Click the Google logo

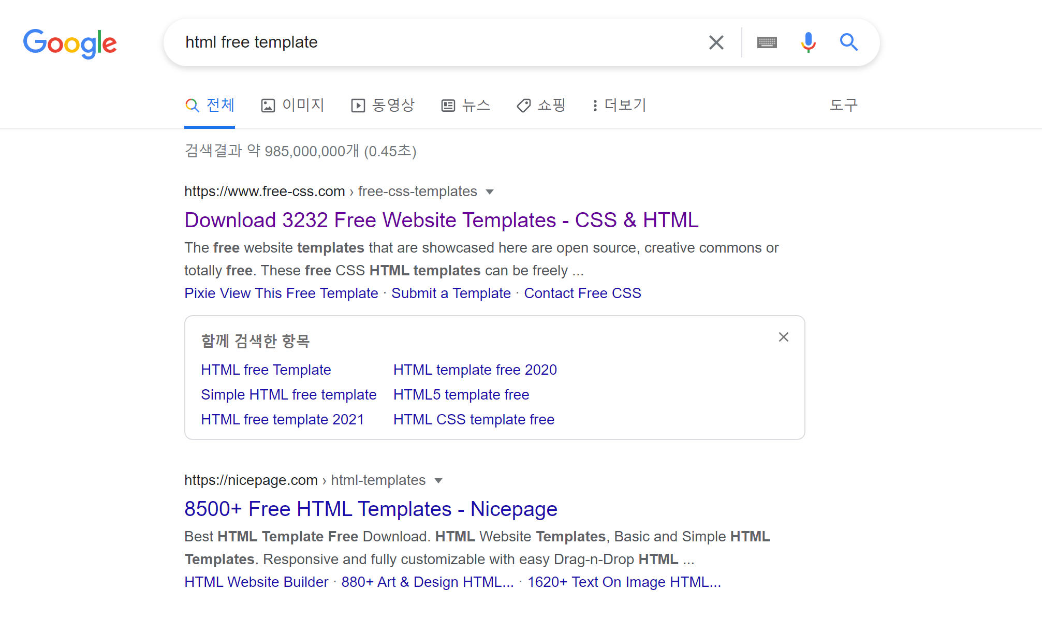pos(70,43)
